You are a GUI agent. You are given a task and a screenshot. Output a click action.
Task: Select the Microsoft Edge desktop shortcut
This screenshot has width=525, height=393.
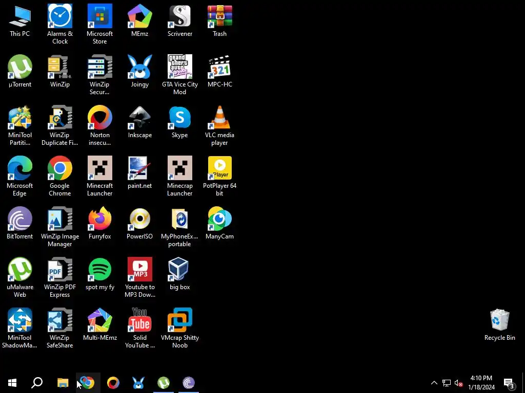tap(20, 176)
